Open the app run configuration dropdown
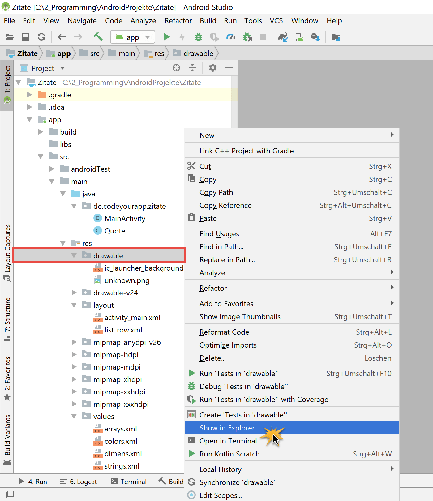Screen dimensions: 433x501 (132, 37)
